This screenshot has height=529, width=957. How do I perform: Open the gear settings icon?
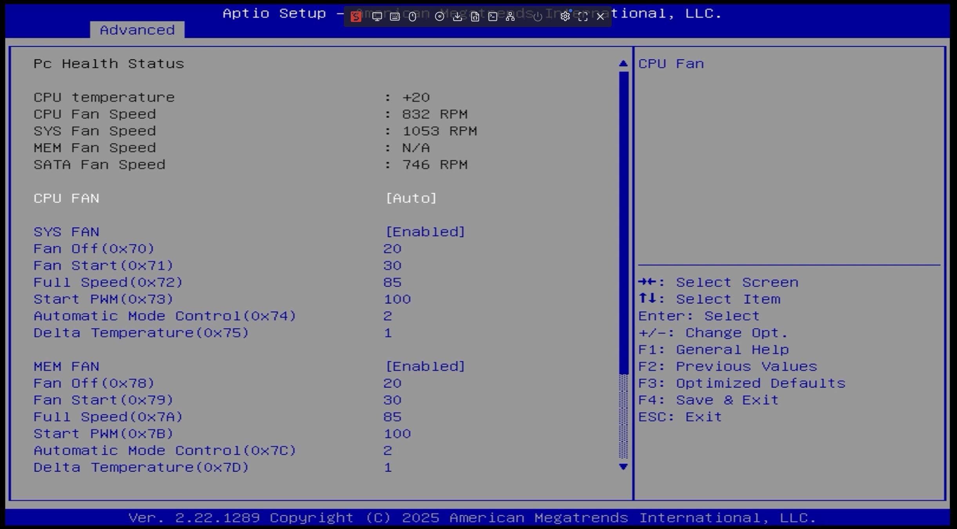click(x=565, y=16)
